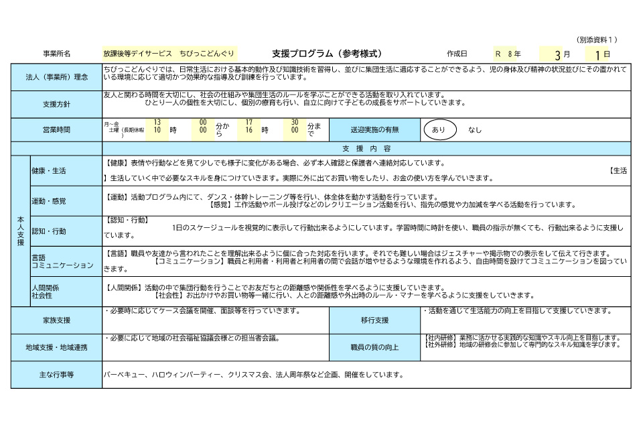Click the 運動・感覚 row label
Screen dimensions: 643x429
click(66, 201)
